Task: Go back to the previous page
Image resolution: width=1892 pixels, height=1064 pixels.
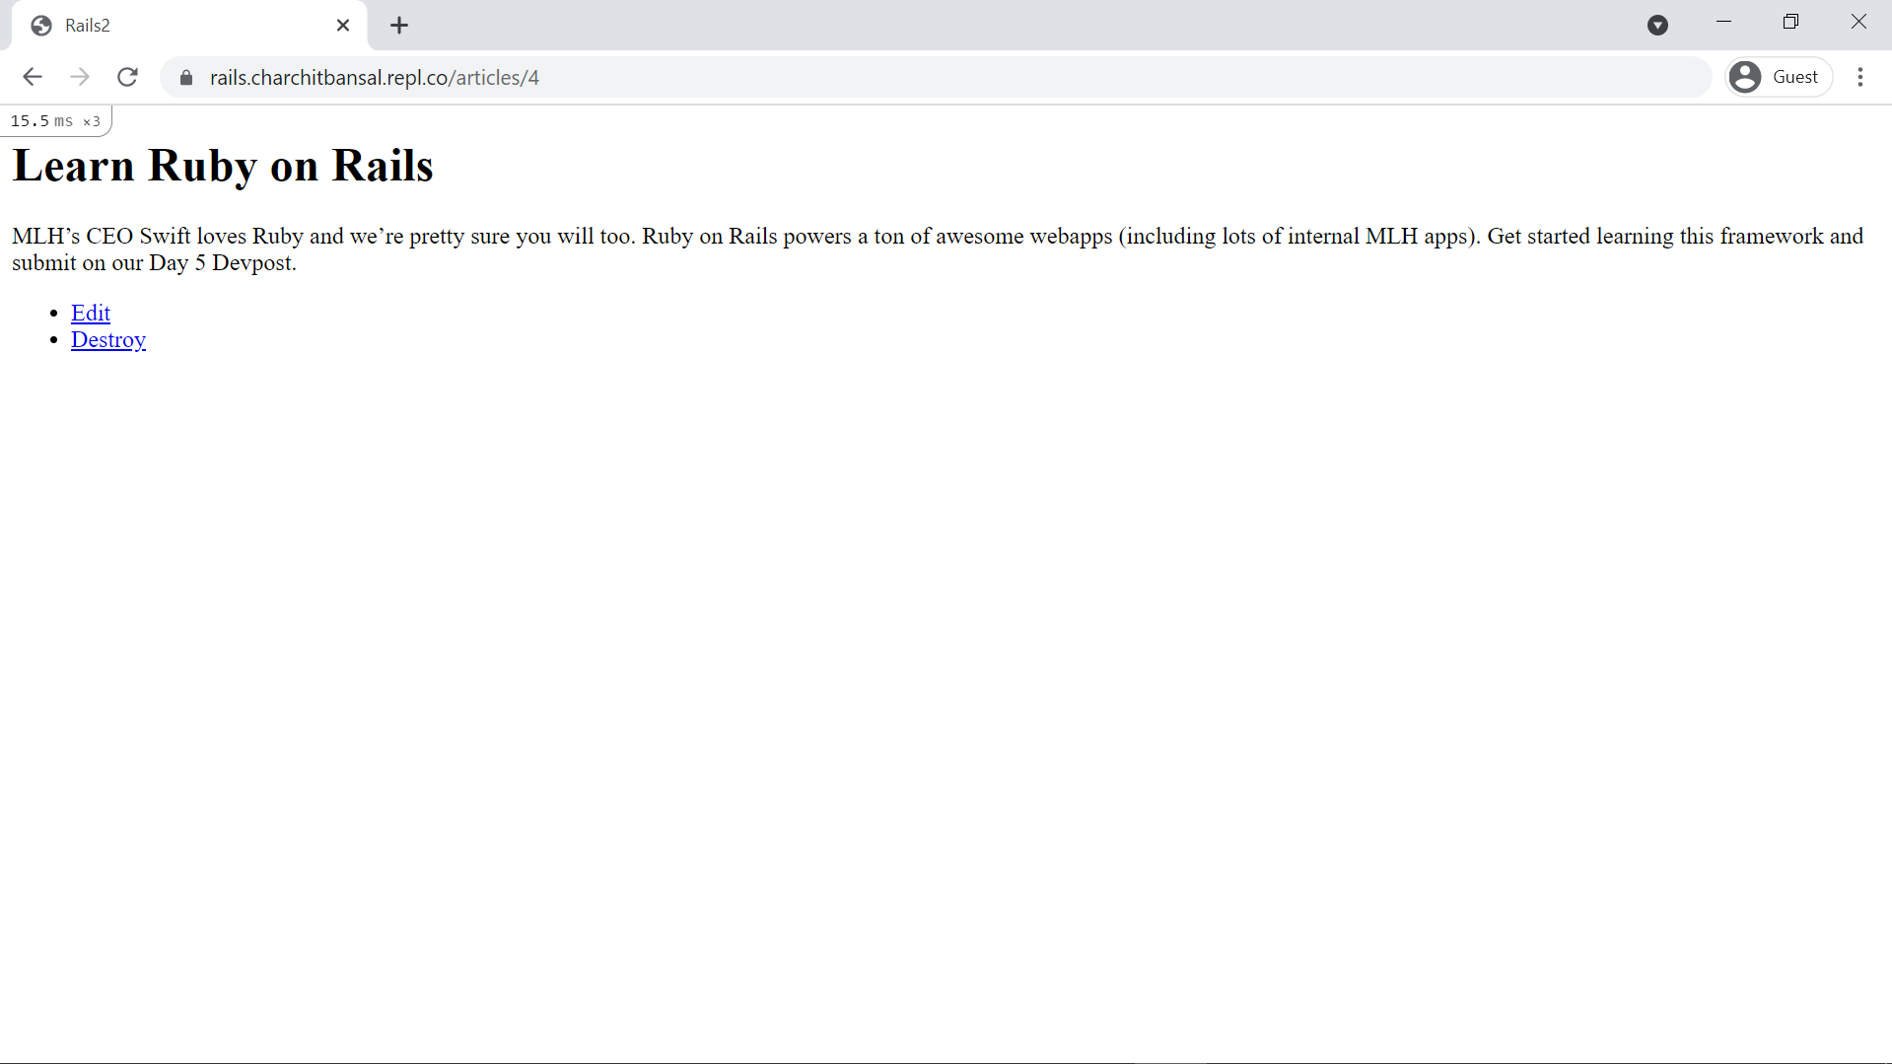Action: (33, 77)
